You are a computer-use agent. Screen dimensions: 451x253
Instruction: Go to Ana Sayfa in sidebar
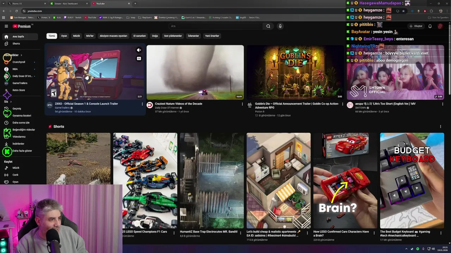click(x=20, y=37)
